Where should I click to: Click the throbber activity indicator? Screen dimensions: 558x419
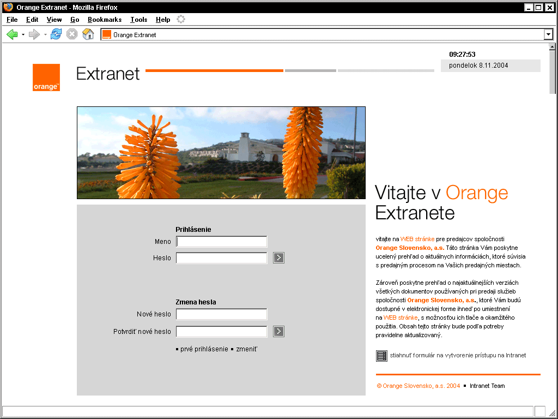(x=181, y=19)
